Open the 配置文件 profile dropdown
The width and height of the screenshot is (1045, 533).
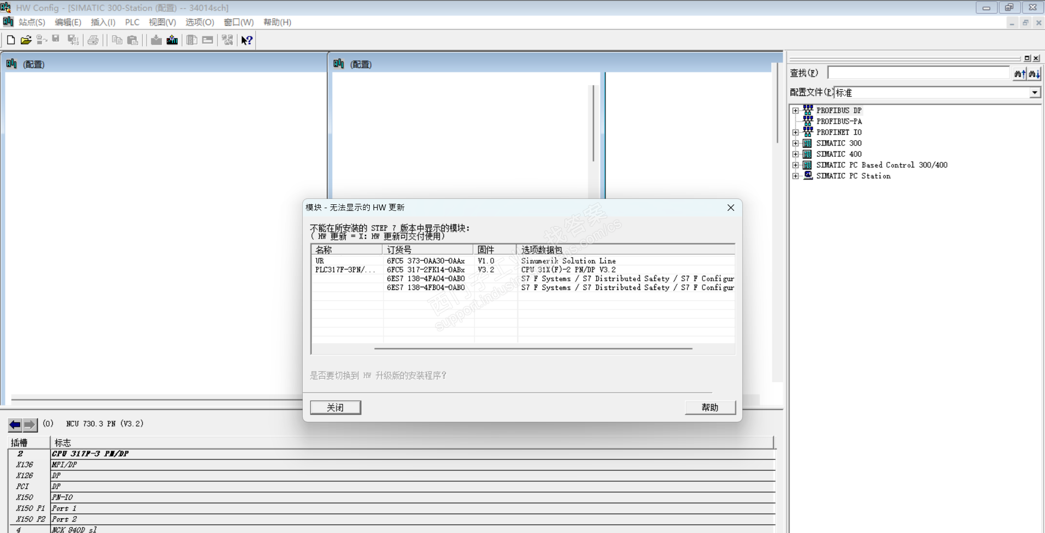point(1035,93)
